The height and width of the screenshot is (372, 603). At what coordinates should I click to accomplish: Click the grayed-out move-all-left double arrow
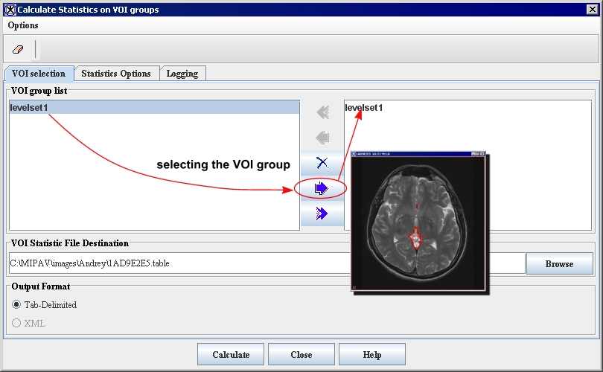click(x=322, y=112)
